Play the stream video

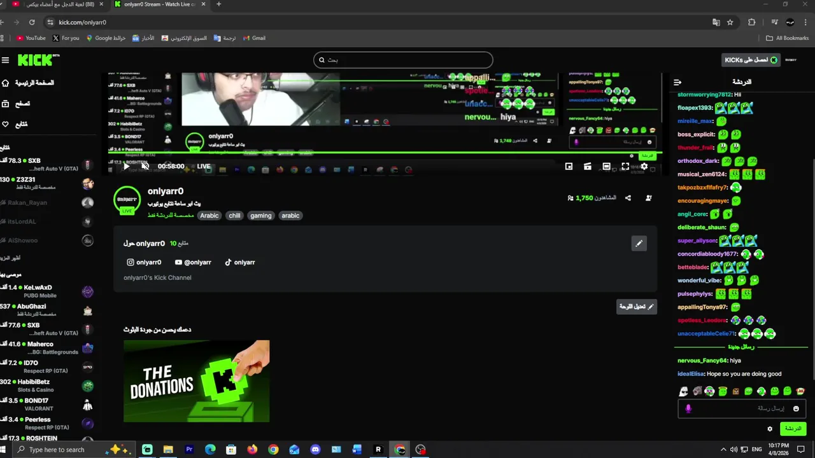[126, 167]
